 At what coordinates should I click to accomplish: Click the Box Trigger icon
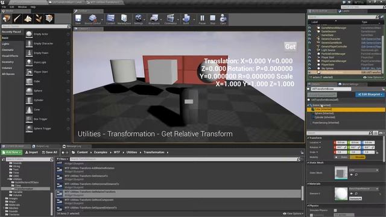click(x=29, y=119)
